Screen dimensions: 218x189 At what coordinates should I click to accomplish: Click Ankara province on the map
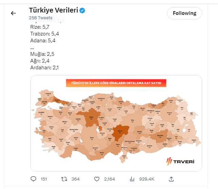(91, 117)
